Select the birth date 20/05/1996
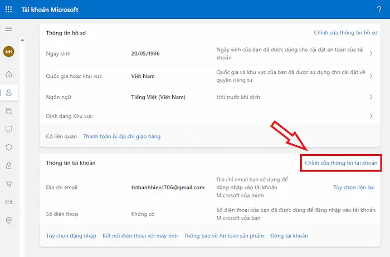This screenshot has width=390, height=257. tap(145, 53)
